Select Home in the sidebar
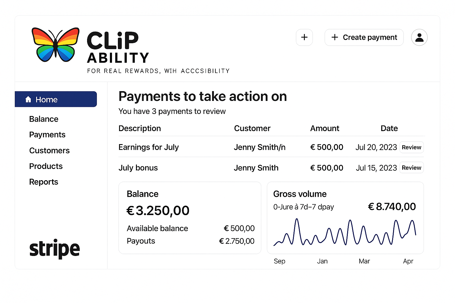The height and width of the screenshot is (303, 455). point(56,99)
